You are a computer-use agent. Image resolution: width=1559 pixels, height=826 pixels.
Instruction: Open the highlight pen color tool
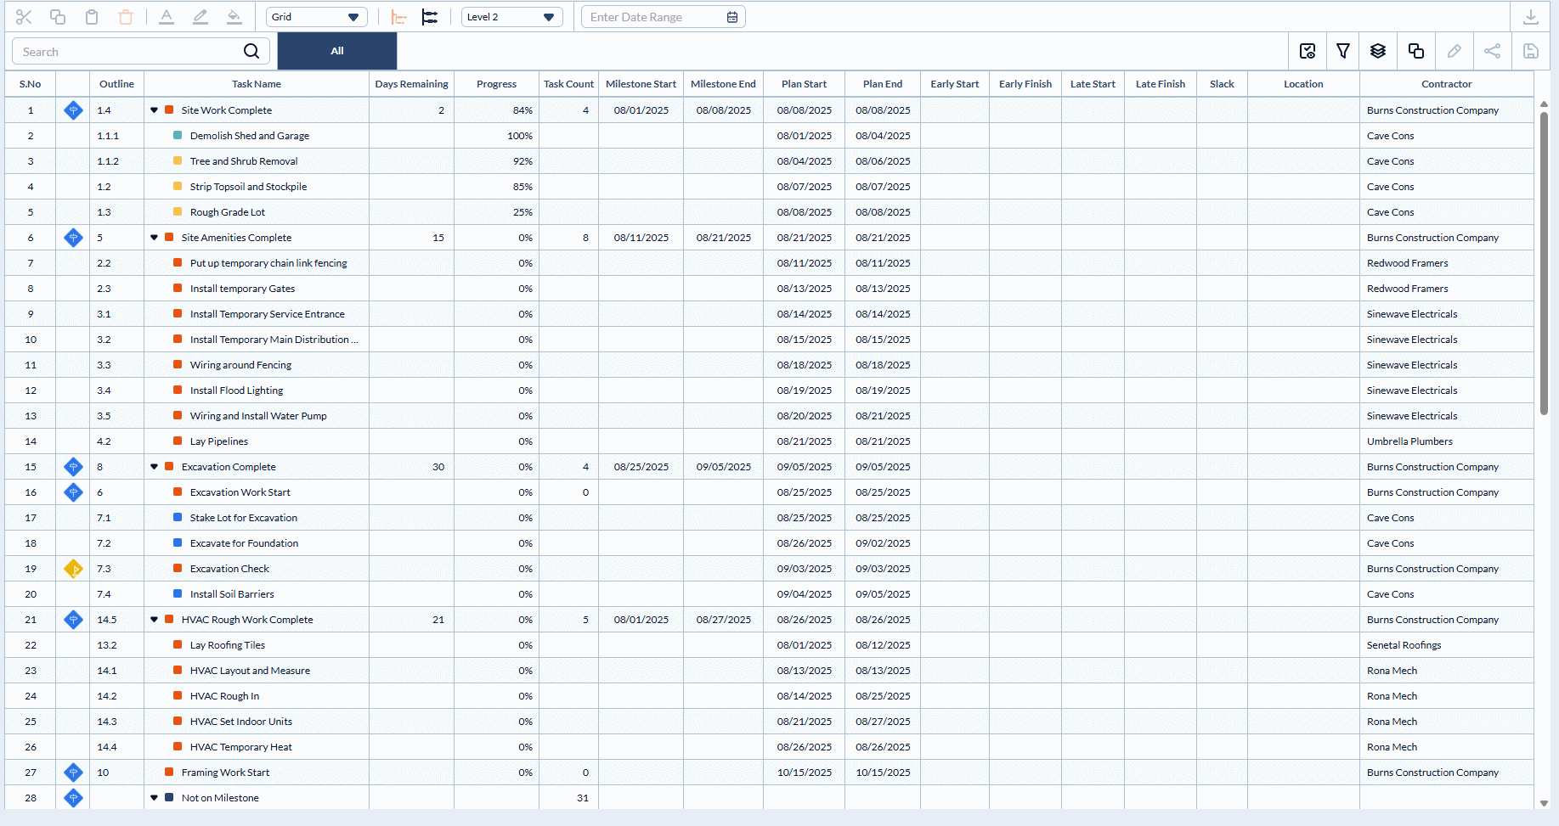tap(201, 17)
